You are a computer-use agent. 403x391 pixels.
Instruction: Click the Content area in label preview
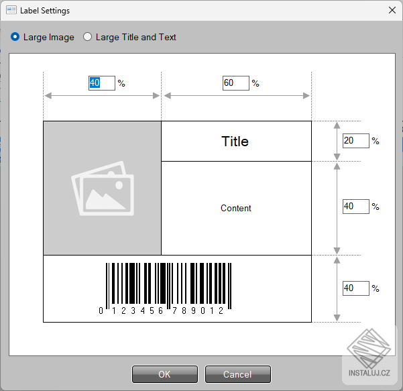[236, 208]
